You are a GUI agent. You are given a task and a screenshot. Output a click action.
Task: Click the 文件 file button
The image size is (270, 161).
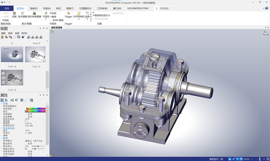coord(6,8)
